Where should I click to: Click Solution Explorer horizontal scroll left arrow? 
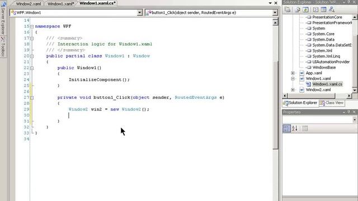(285, 96)
